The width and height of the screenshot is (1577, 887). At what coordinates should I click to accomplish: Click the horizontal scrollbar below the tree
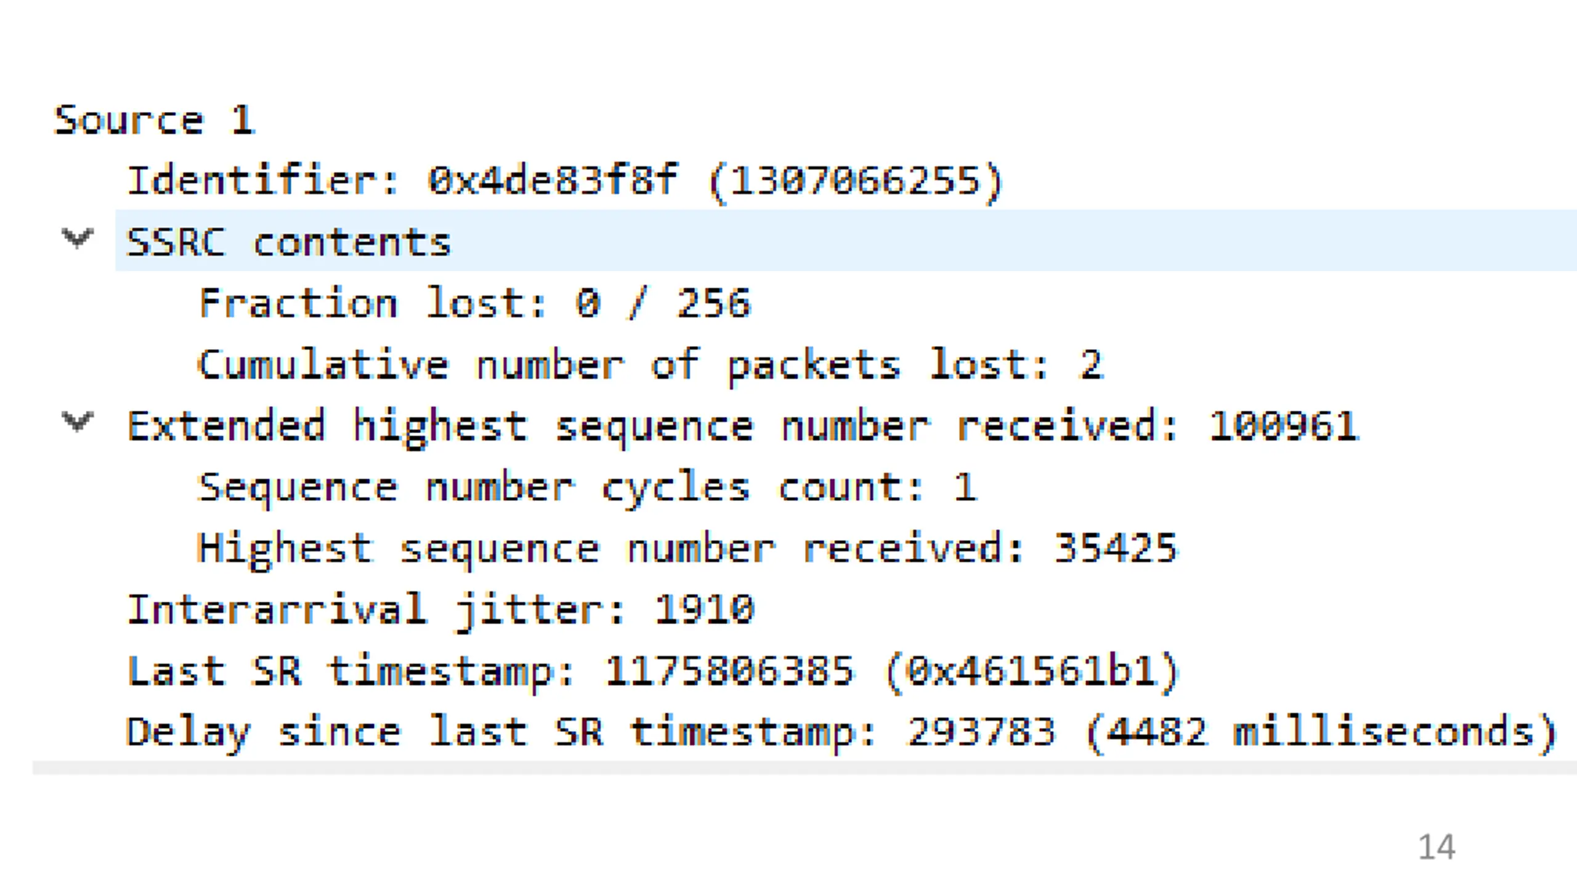[x=805, y=768]
